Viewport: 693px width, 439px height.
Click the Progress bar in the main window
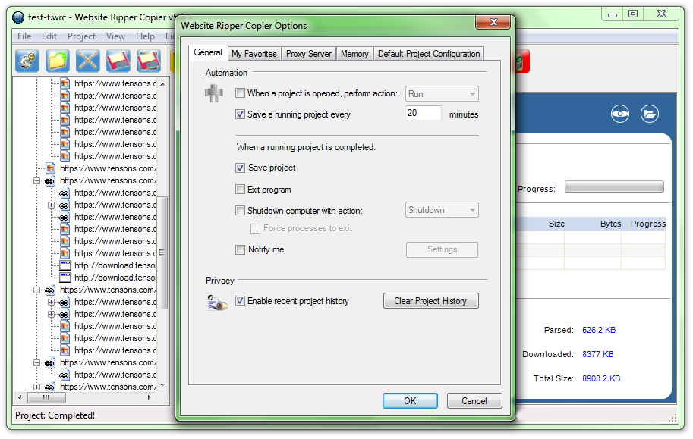pos(614,187)
